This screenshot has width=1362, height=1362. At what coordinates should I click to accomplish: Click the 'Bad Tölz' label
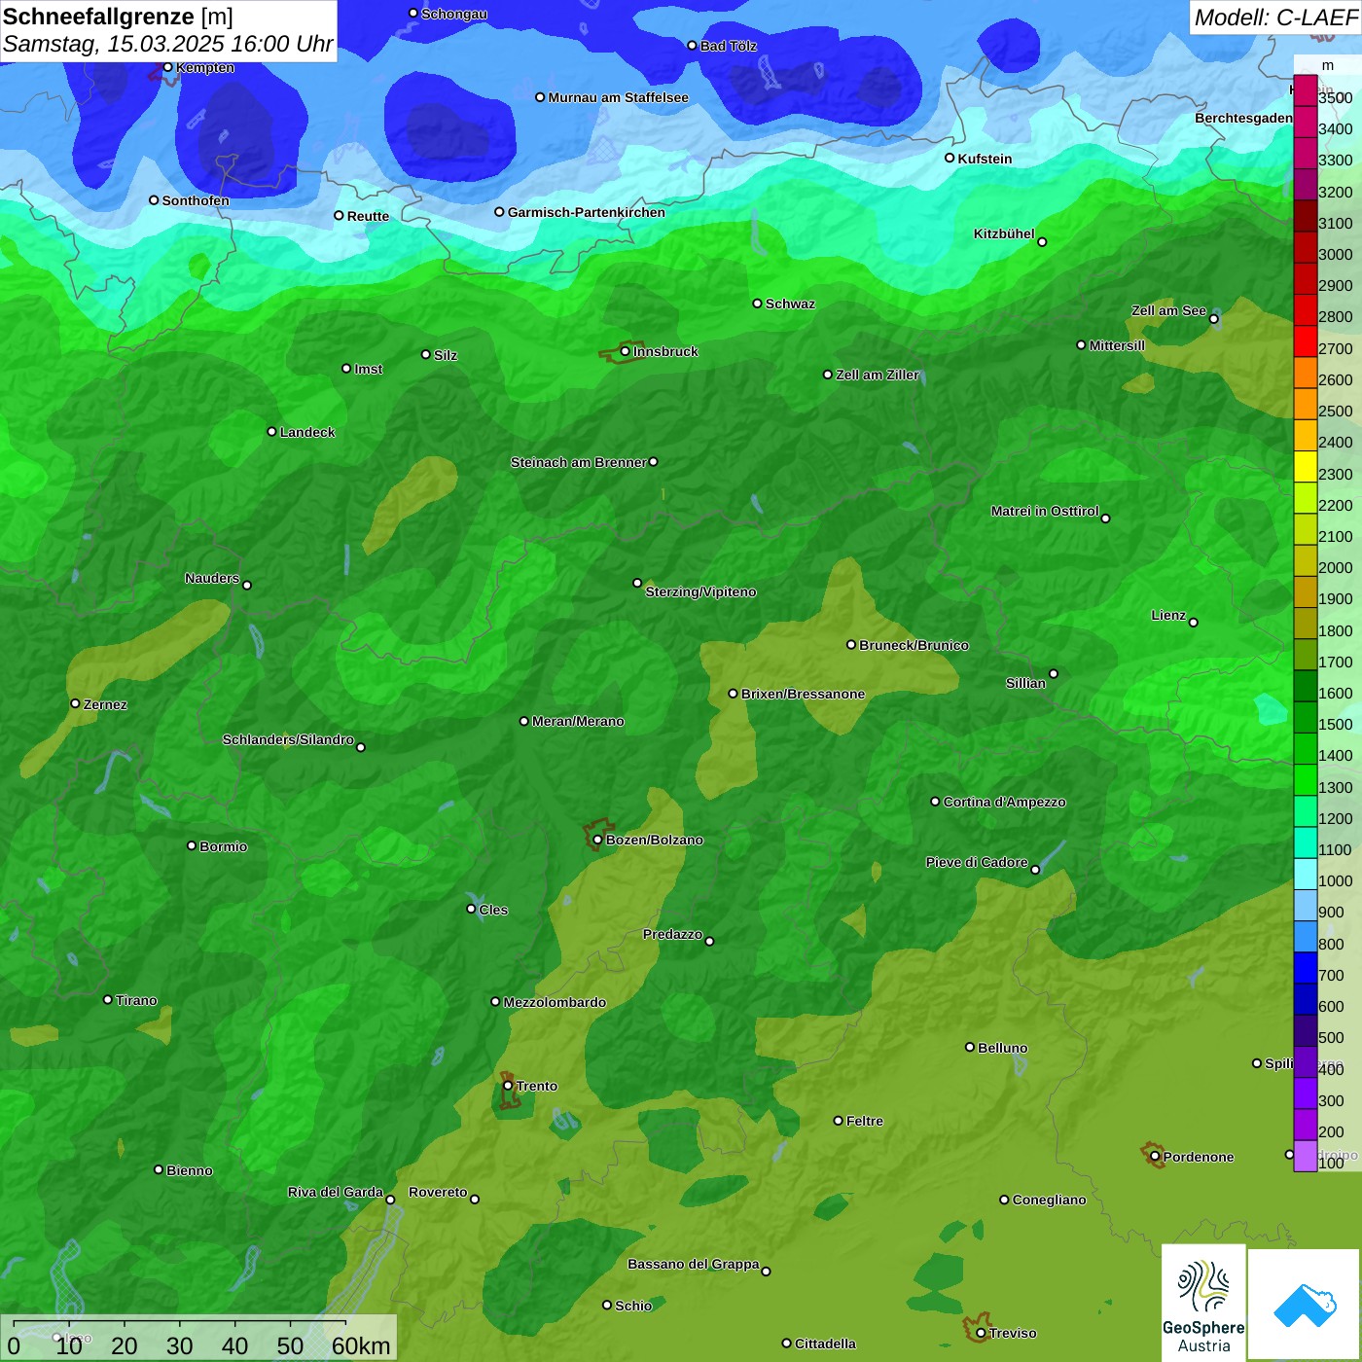[729, 46]
